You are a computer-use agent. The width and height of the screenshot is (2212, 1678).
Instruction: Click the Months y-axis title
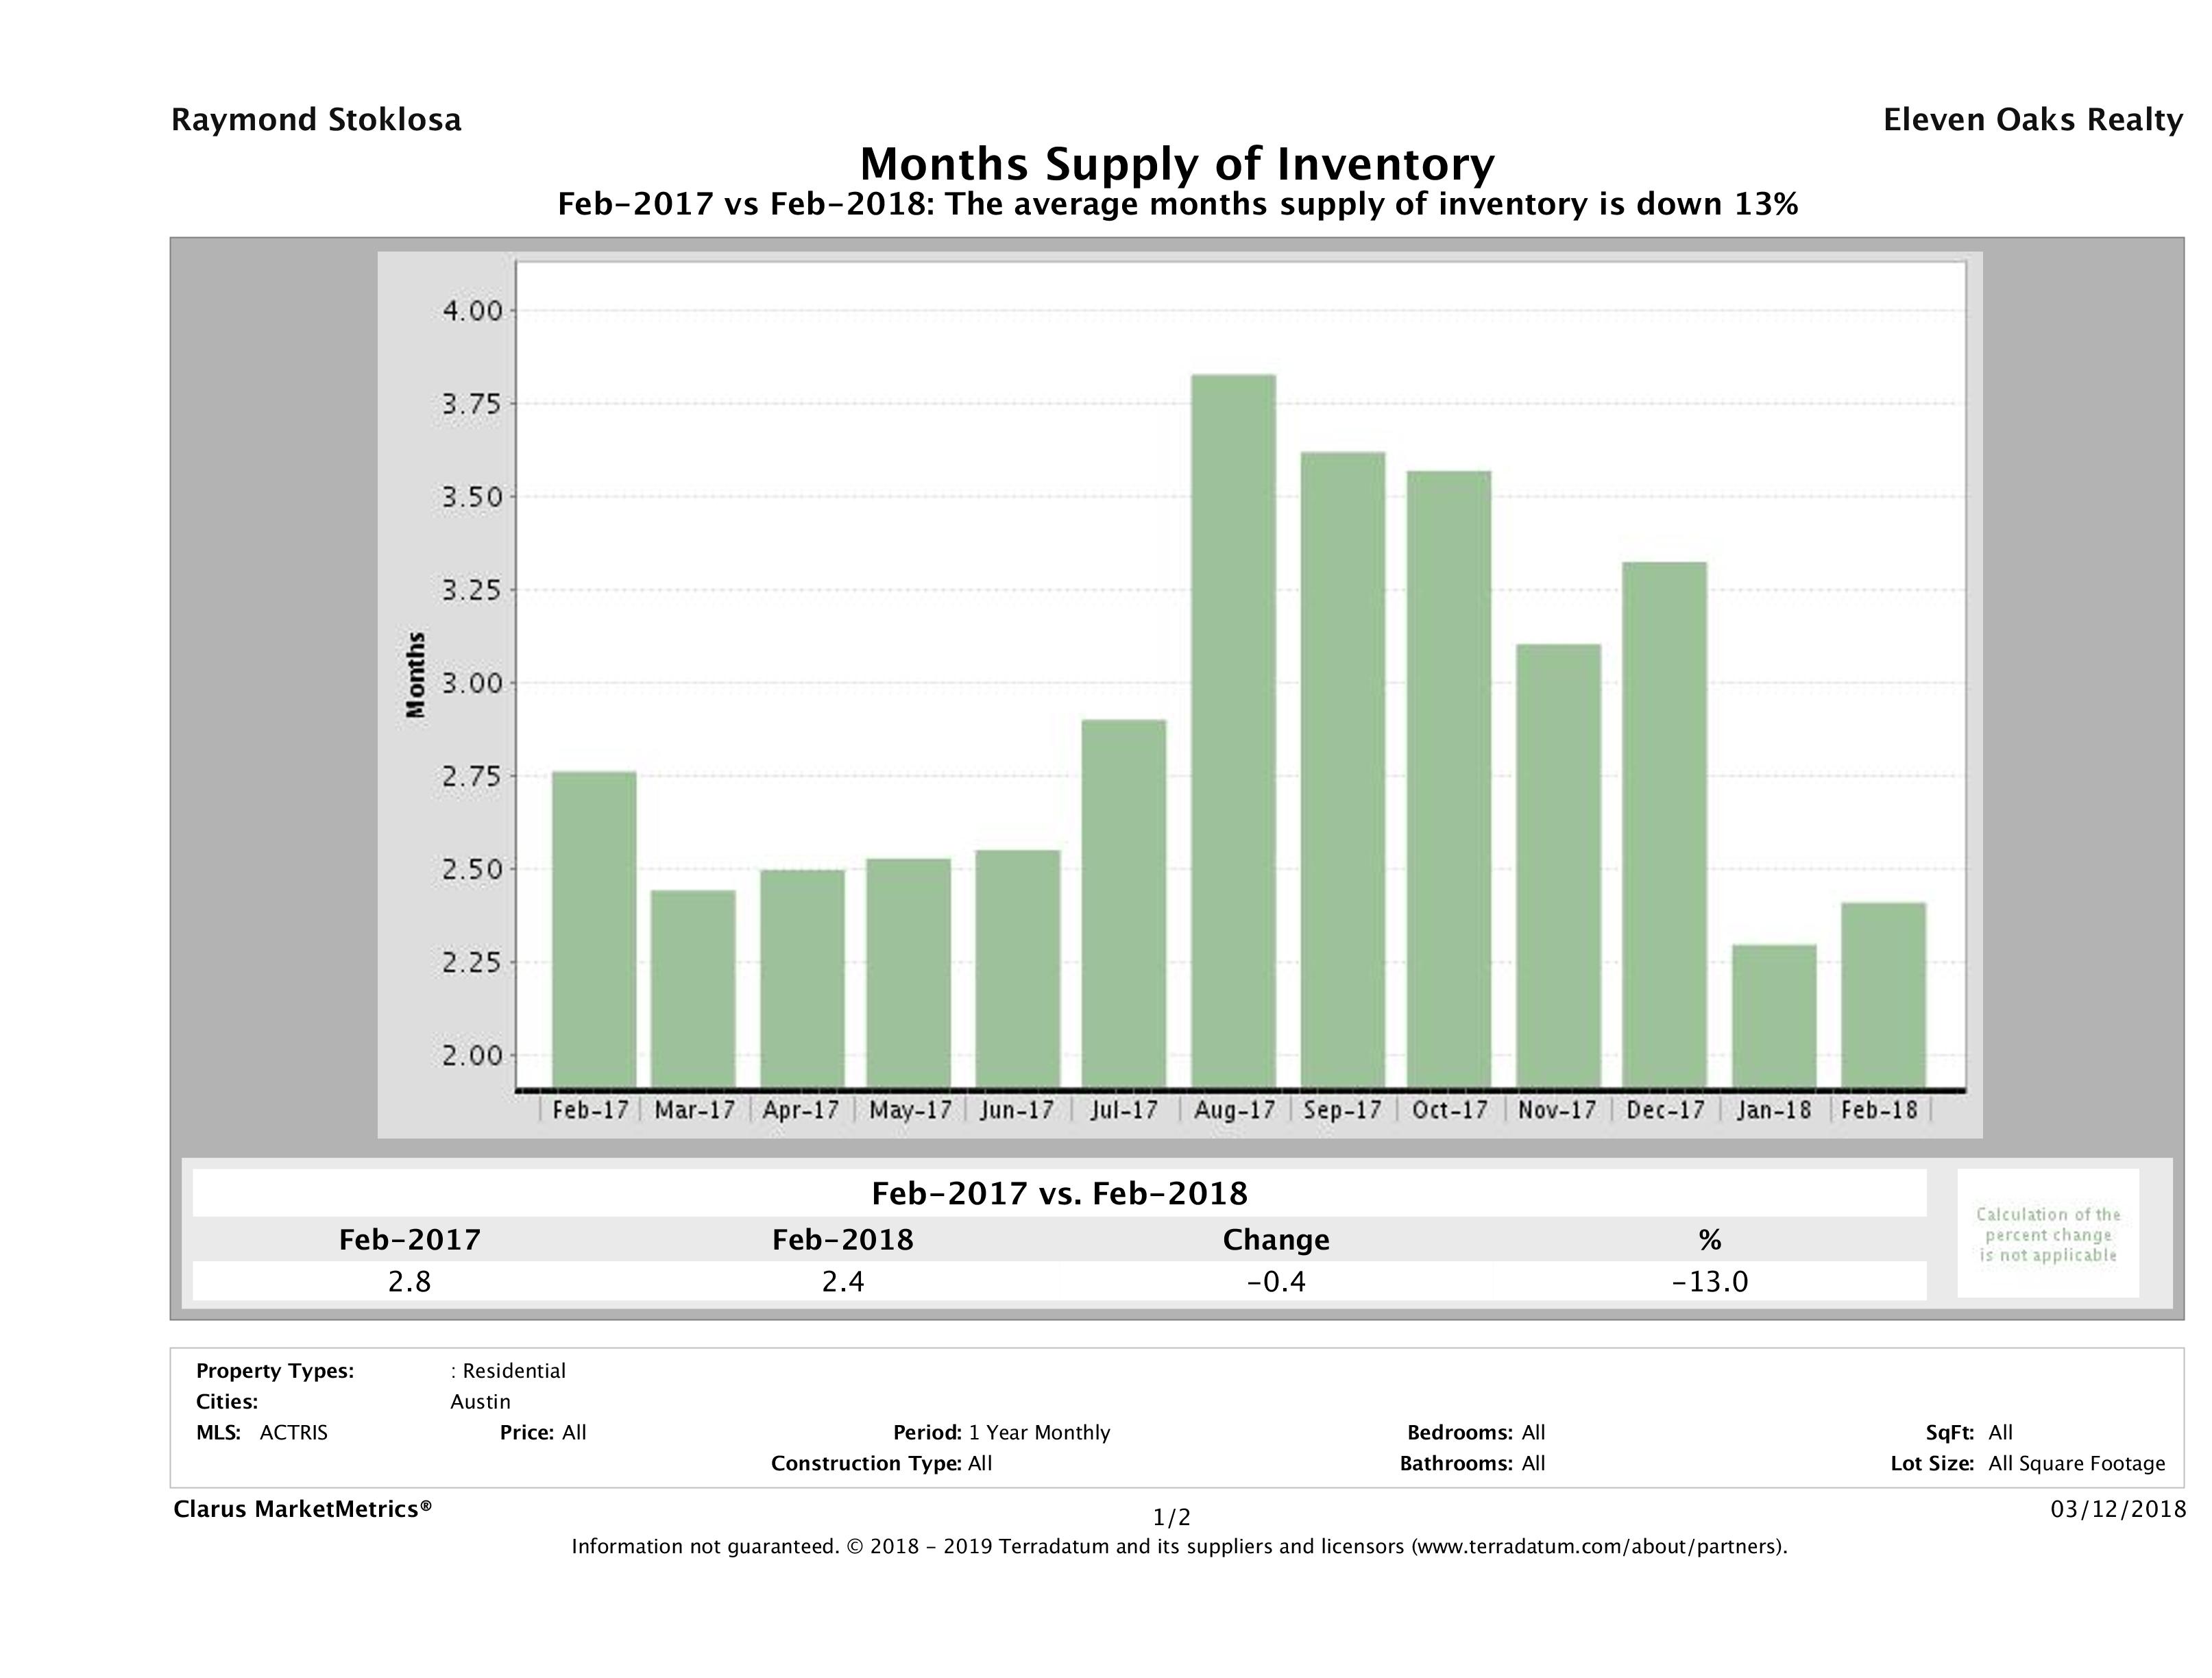click(x=416, y=675)
